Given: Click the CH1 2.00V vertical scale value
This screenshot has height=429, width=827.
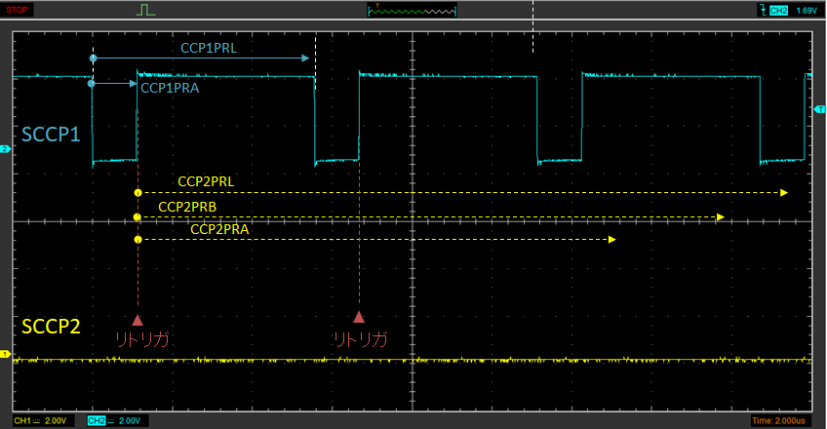Looking at the screenshot, I should pos(57,420).
